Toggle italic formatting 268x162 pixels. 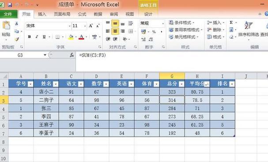tap(37, 37)
